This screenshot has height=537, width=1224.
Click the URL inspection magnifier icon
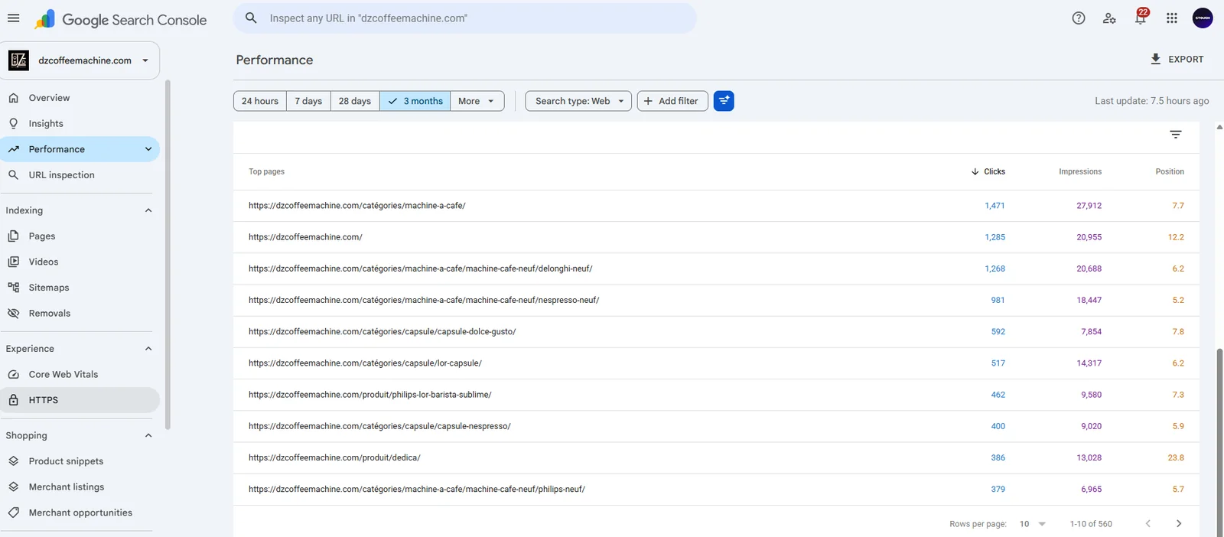[x=13, y=175]
